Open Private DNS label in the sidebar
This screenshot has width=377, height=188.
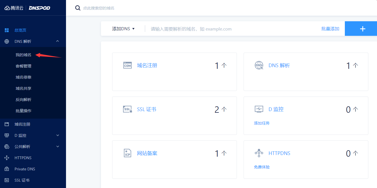[25, 169]
